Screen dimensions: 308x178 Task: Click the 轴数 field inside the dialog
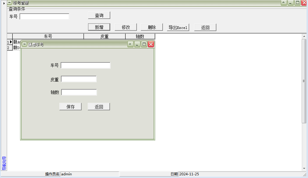pos(79,92)
